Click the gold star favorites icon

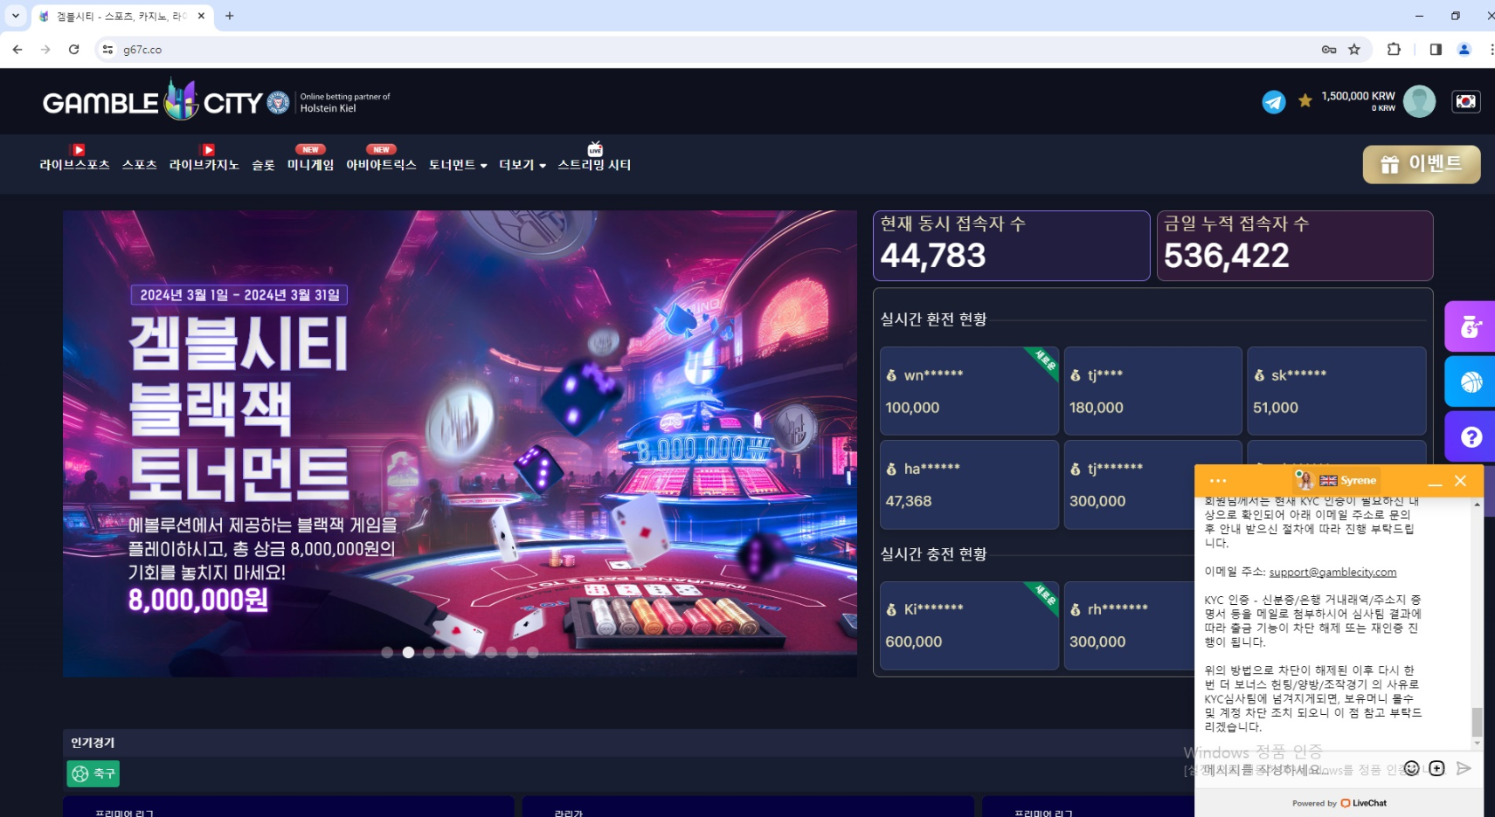(x=1305, y=101)
